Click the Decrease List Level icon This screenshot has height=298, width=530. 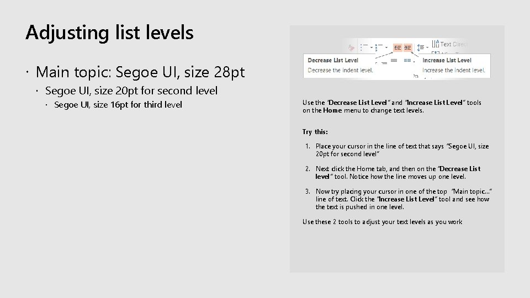click(398, 47)
